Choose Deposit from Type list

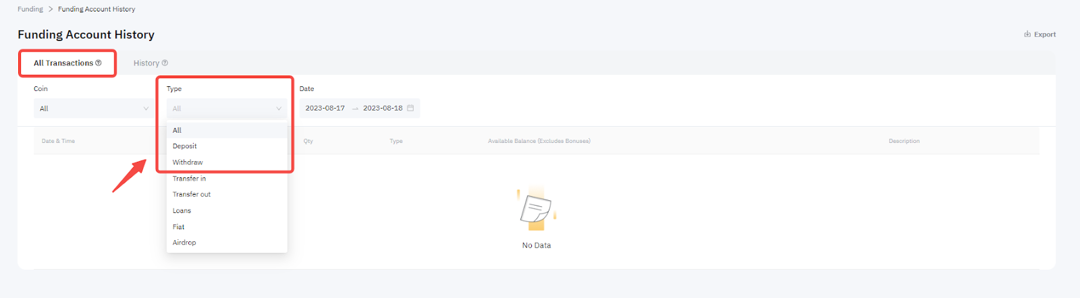click(185, 146)
